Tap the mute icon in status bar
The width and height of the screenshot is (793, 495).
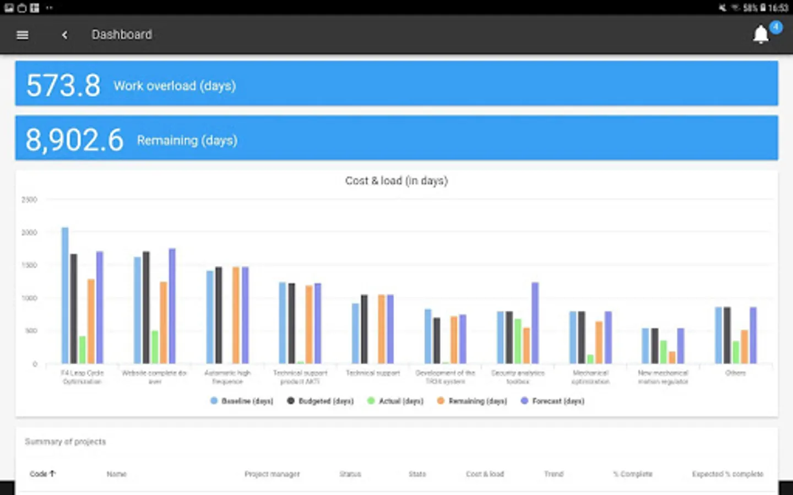pyautogui.click(x=722, y=8)
